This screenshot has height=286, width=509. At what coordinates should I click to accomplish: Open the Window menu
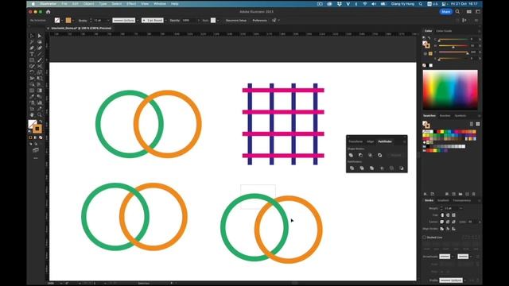[160, 4]
